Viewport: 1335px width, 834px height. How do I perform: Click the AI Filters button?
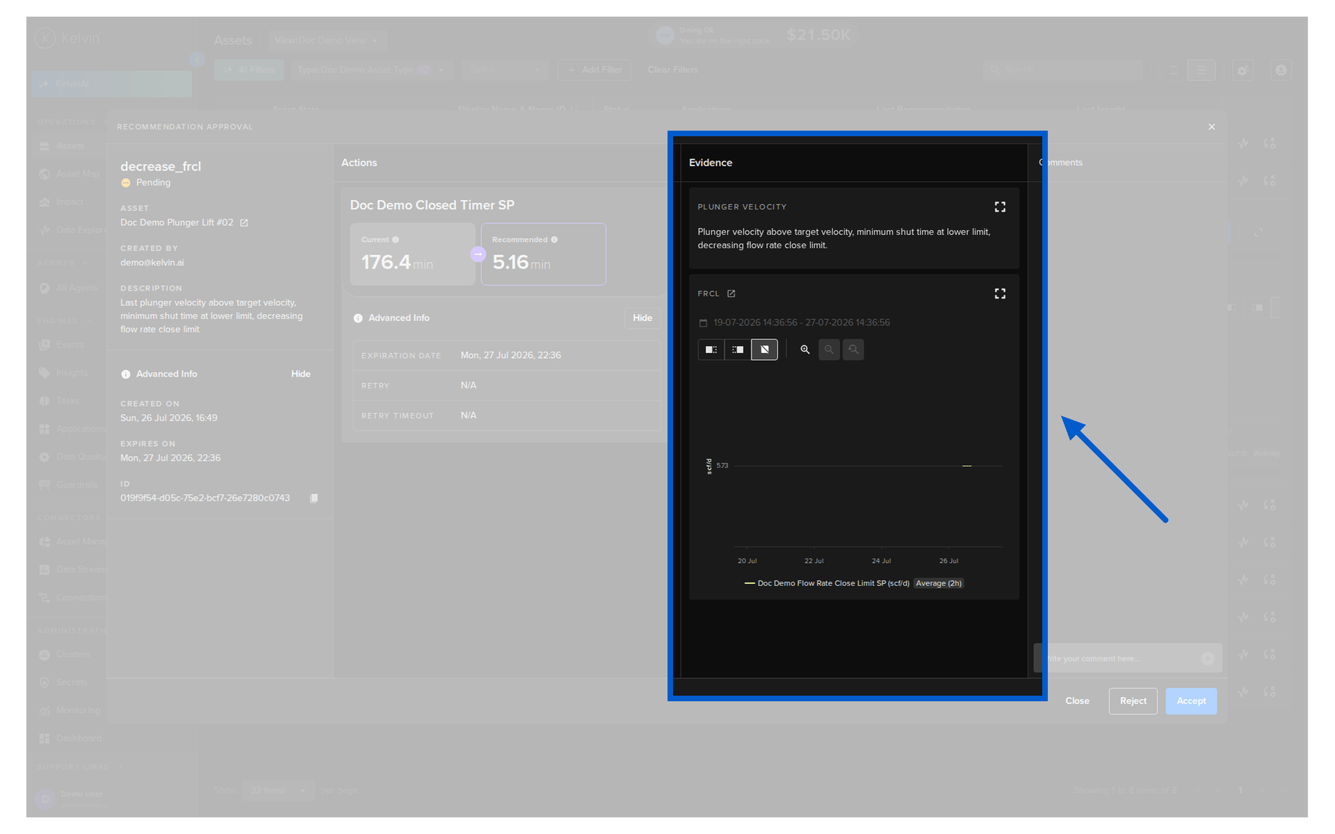tap(249, 69)
